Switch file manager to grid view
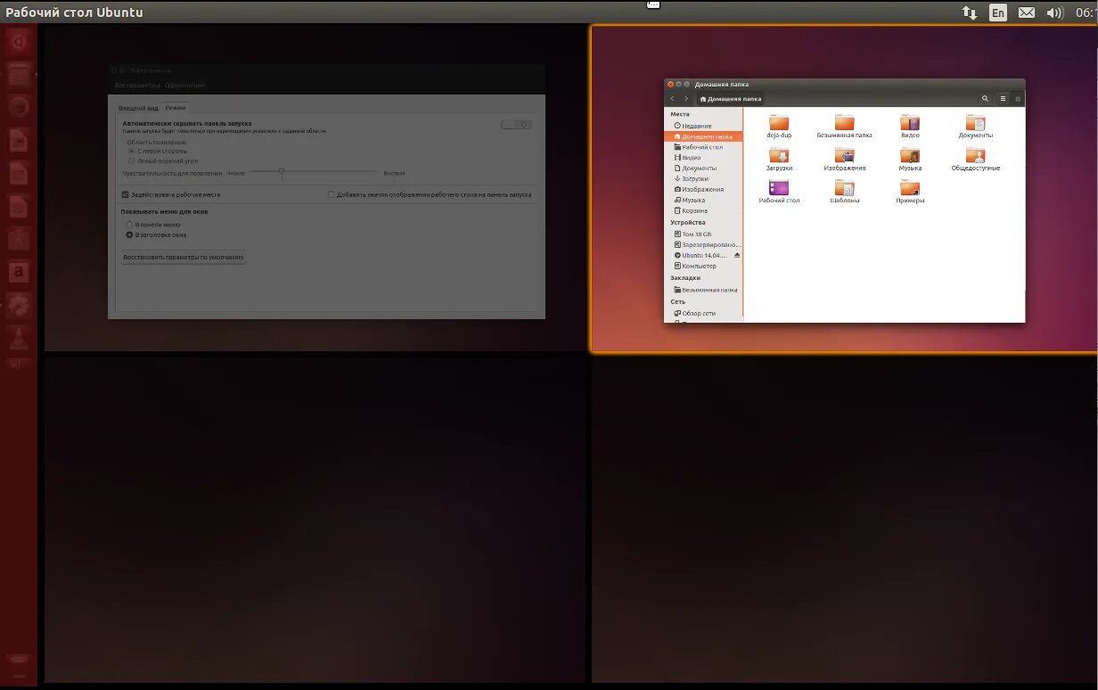This screenshot has height=690, width=1098. [1018, 99]
